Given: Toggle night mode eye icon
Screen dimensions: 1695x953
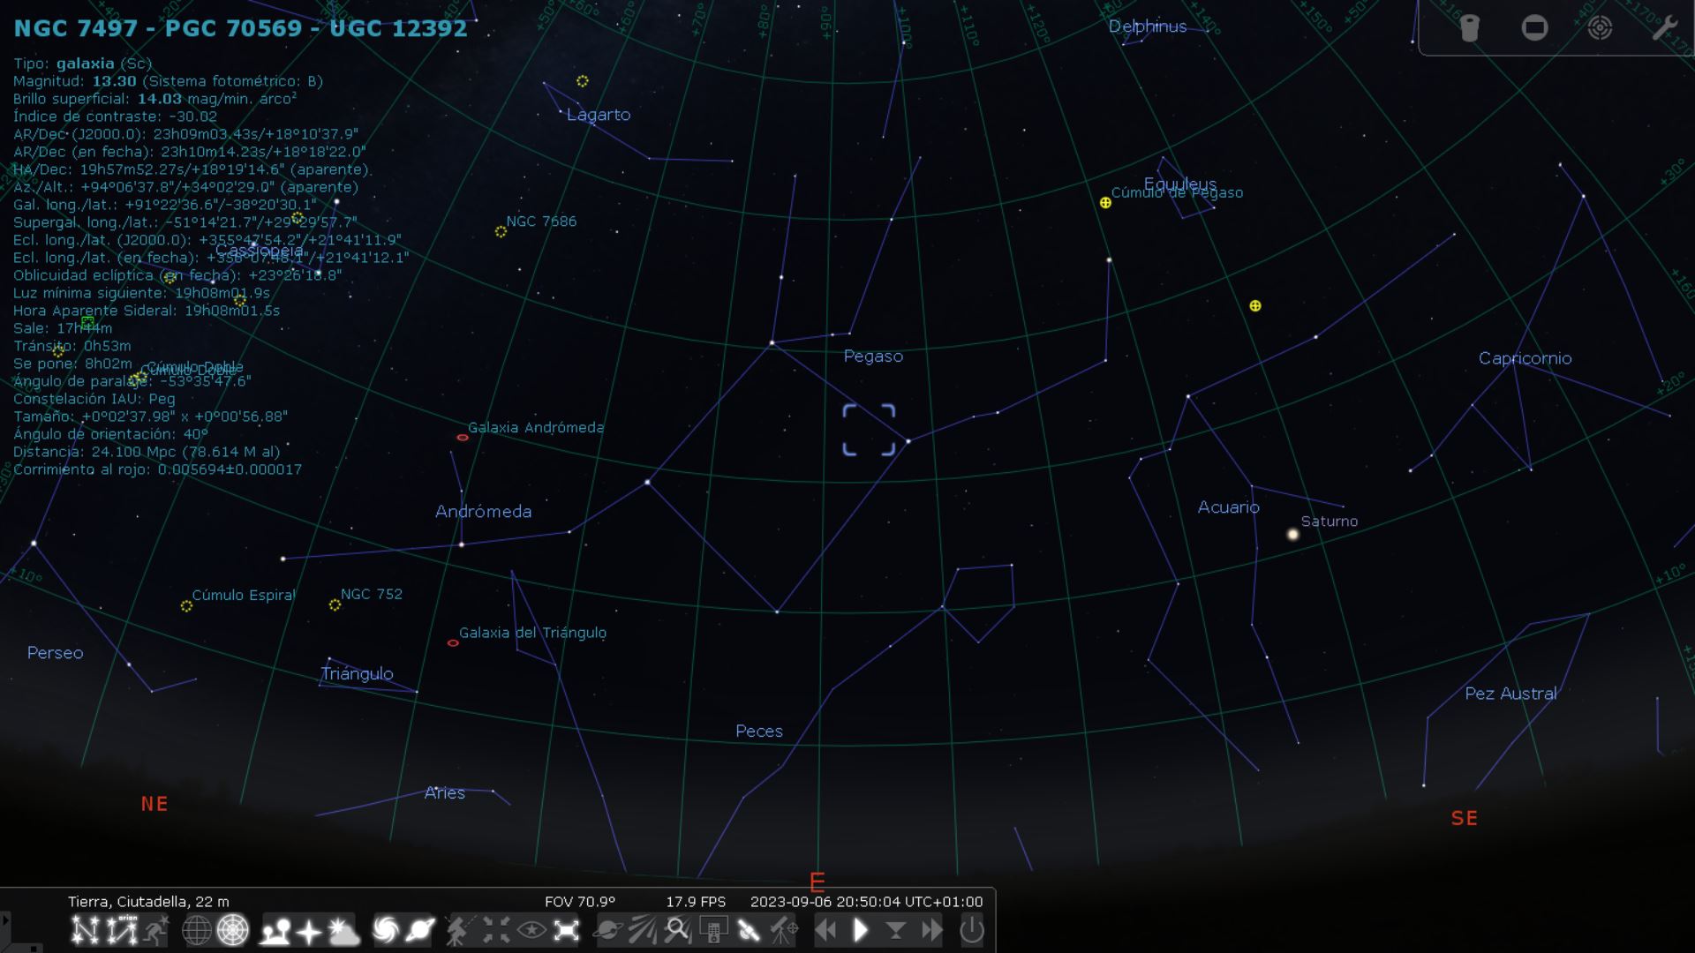Looking at the screenshot, I should point(531,930).
